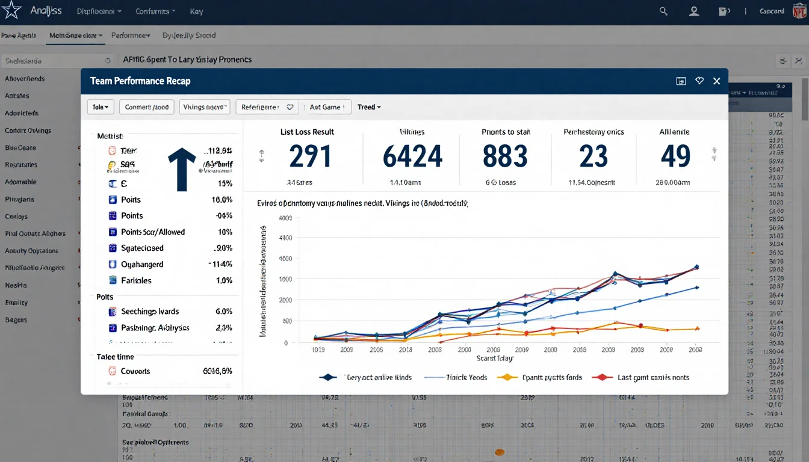The height and width of the screenshot is (462, 809).
Task: Open notifications icon in the header
Action: pos(724,11)
